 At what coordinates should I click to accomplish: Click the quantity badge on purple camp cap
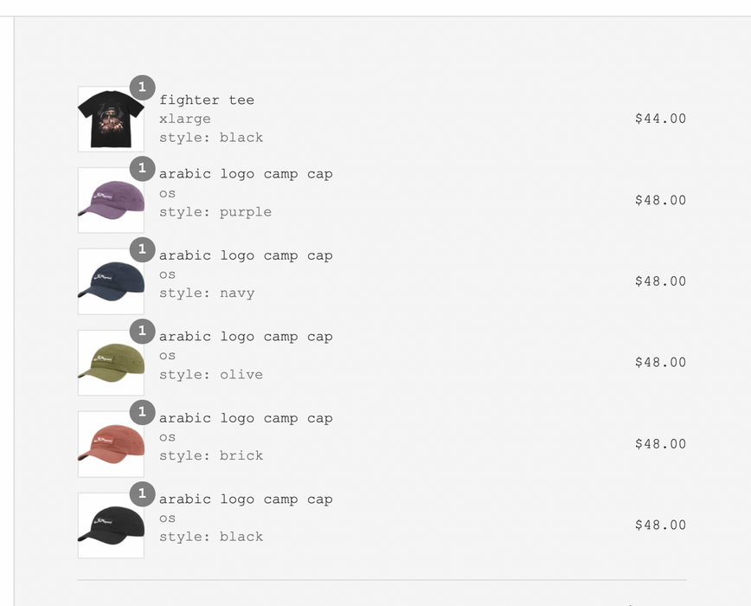pos(142,169)
